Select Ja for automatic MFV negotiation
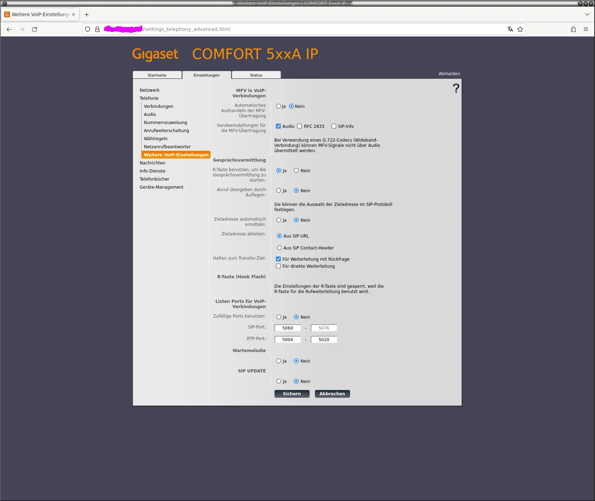595x501 pixels. pyautogui.click(x=279, y=106)
